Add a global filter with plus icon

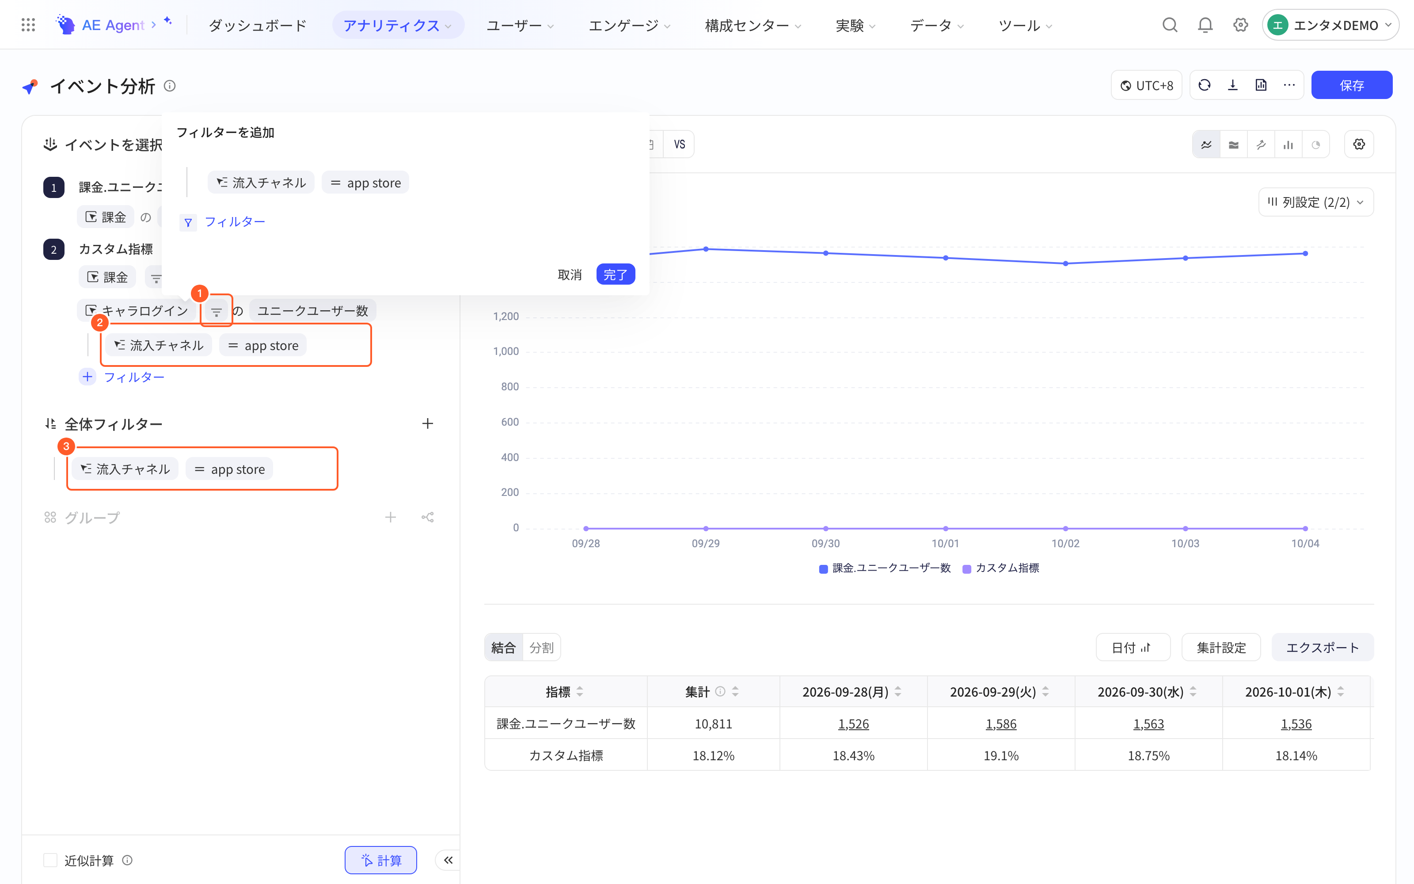point(428,423)
